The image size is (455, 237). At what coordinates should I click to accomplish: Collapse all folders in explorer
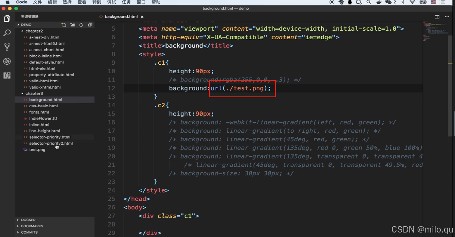(x=90, y=25)
